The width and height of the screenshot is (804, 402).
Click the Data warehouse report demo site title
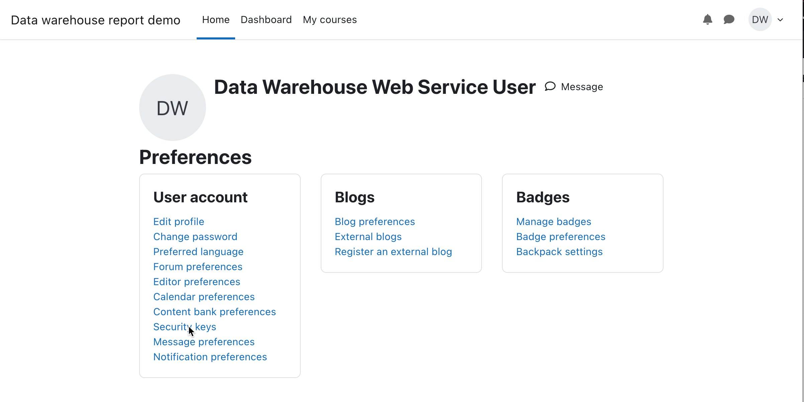pyautogui.click(x=95, y=20)
